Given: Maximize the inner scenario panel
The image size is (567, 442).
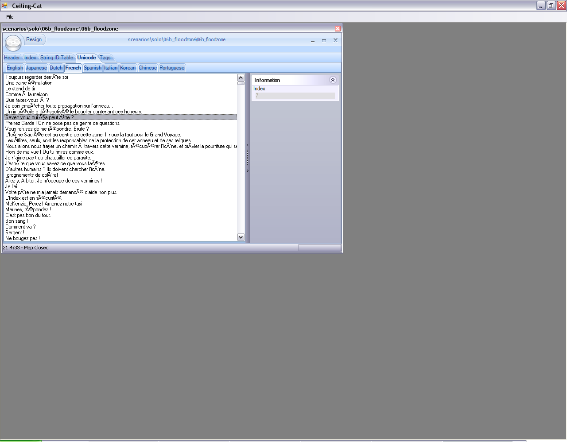Looking at the screenshot, I should point(324,40).
